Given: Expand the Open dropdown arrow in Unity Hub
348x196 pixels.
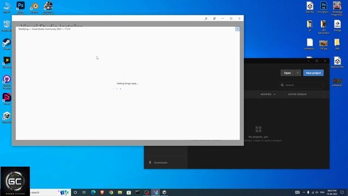Looking at the screenshot, I should [x=298, y=73].
